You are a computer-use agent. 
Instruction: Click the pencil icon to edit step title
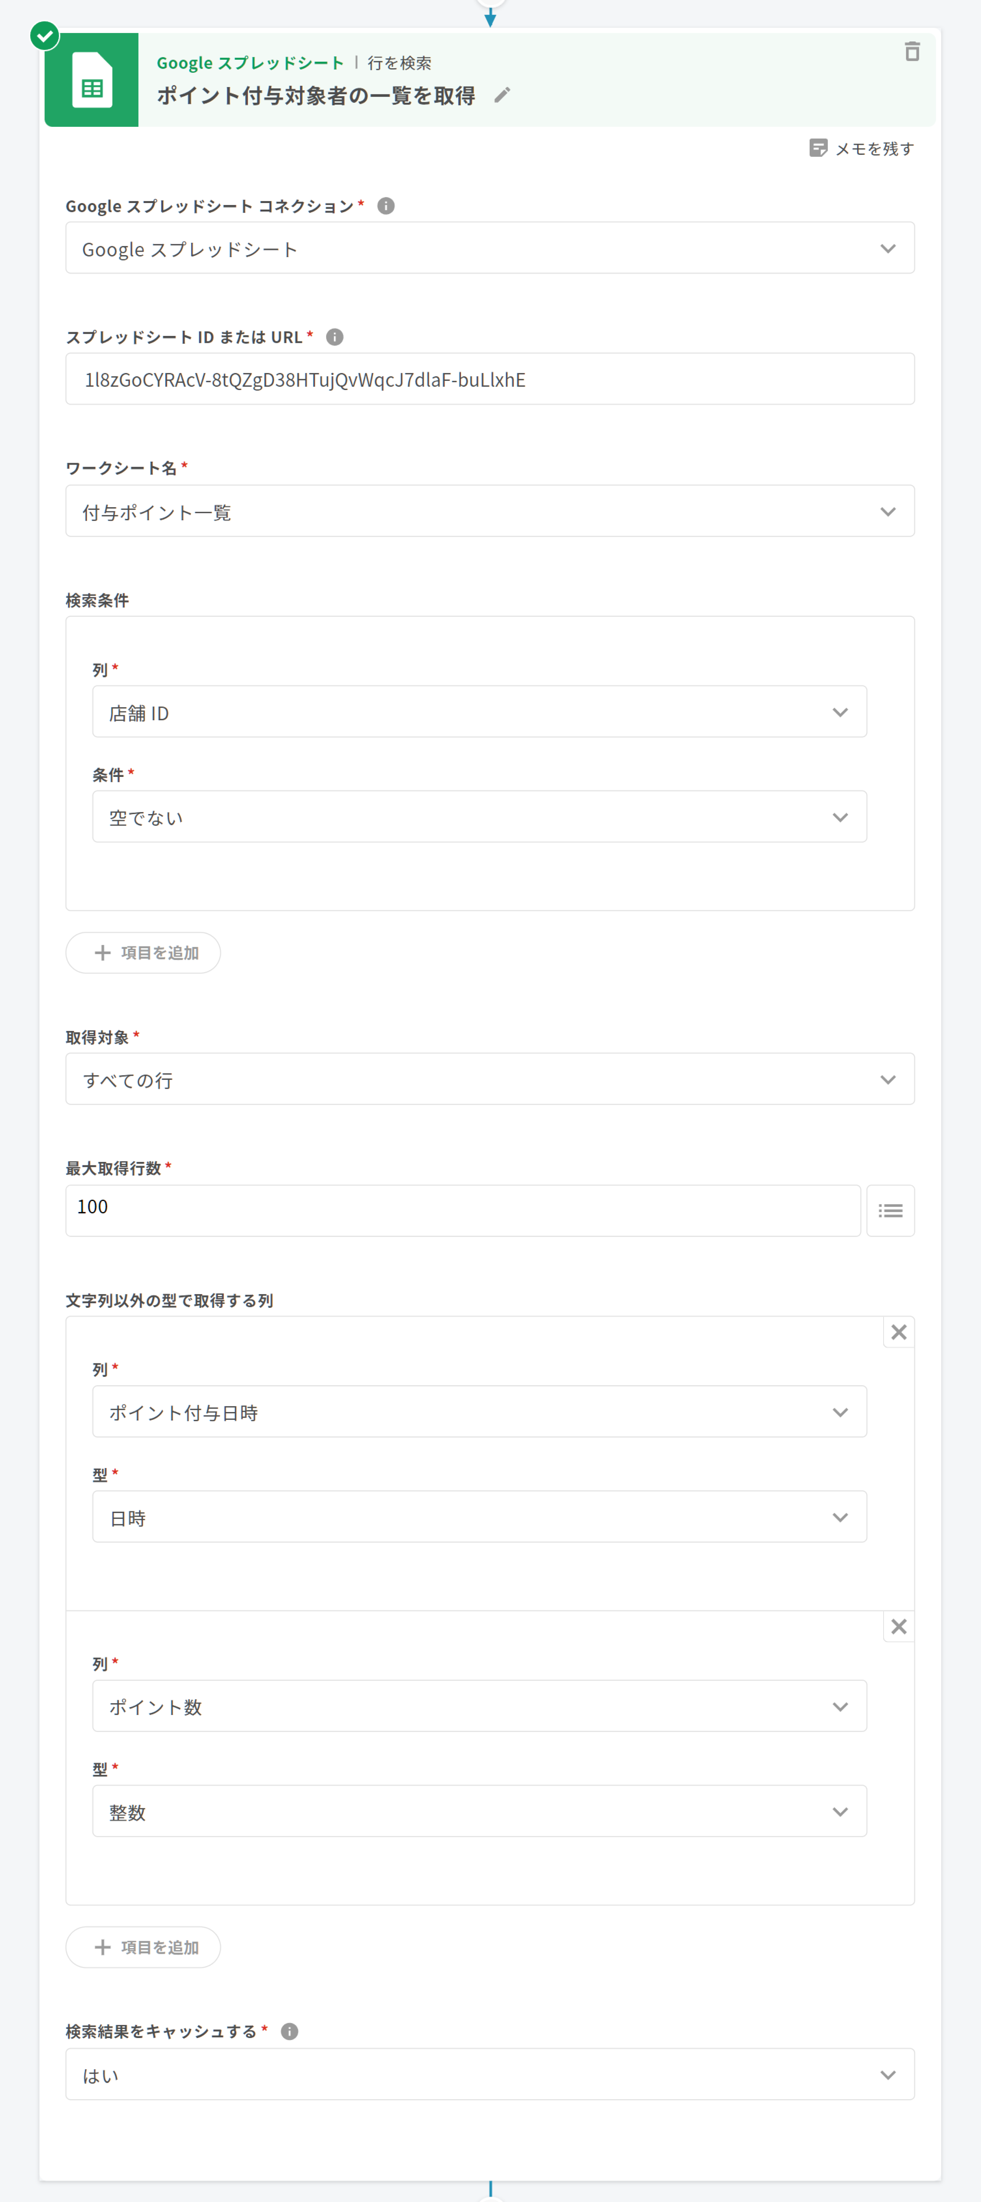coord(502,95)
